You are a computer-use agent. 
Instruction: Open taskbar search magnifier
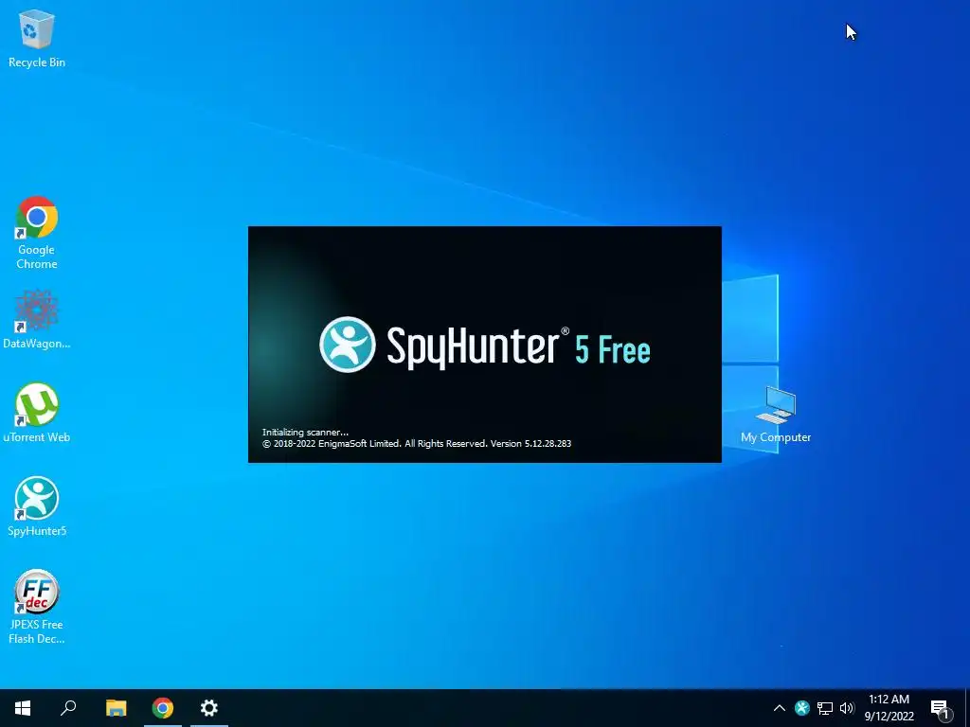click(x=68, y=708)
